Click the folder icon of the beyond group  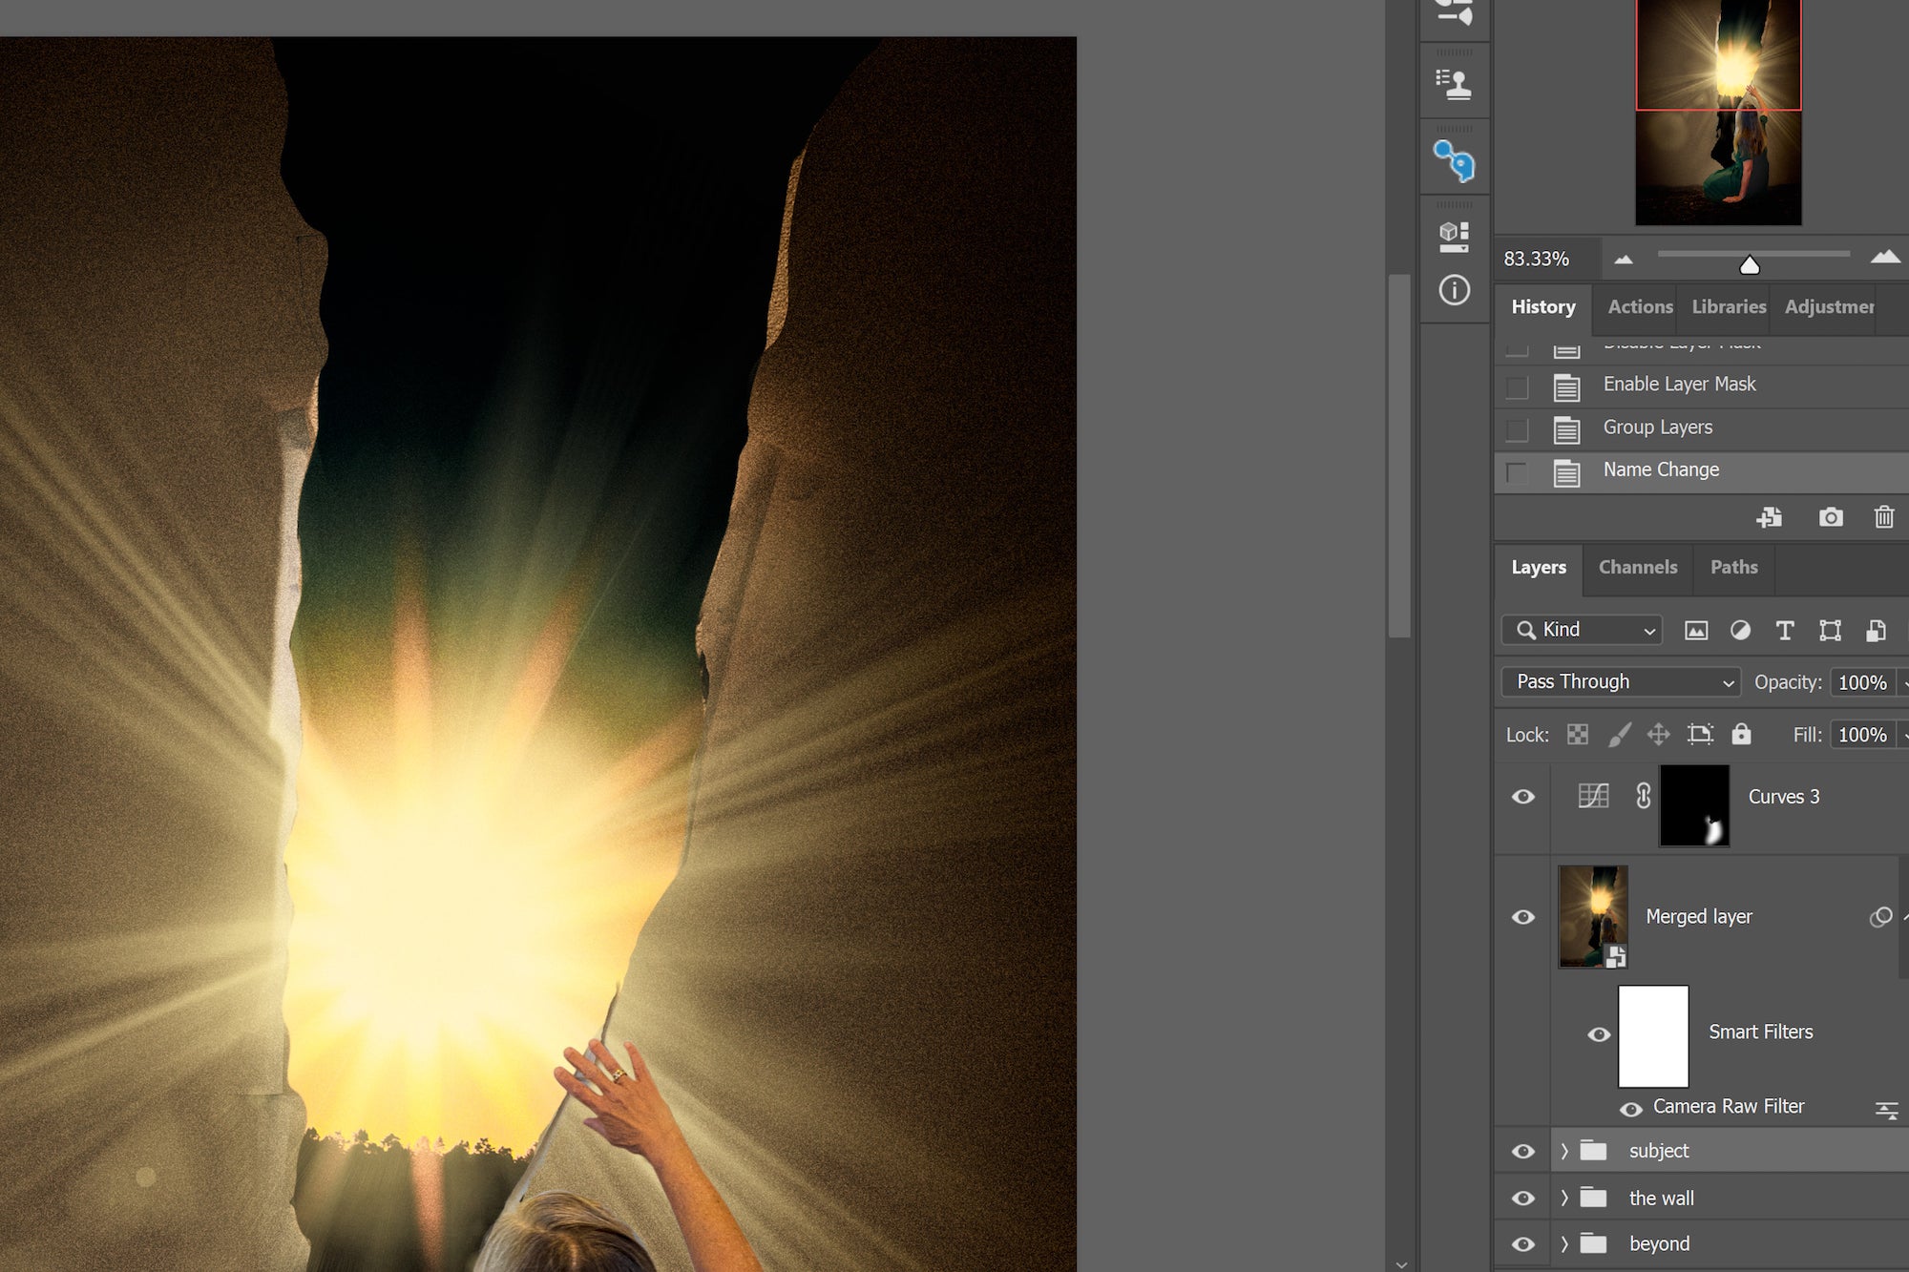[1593, 1242]
